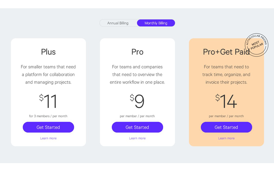Select the Monthly Billing toggle
The height and width of the screenshot is (171, 274).
[x=156, y=23]
